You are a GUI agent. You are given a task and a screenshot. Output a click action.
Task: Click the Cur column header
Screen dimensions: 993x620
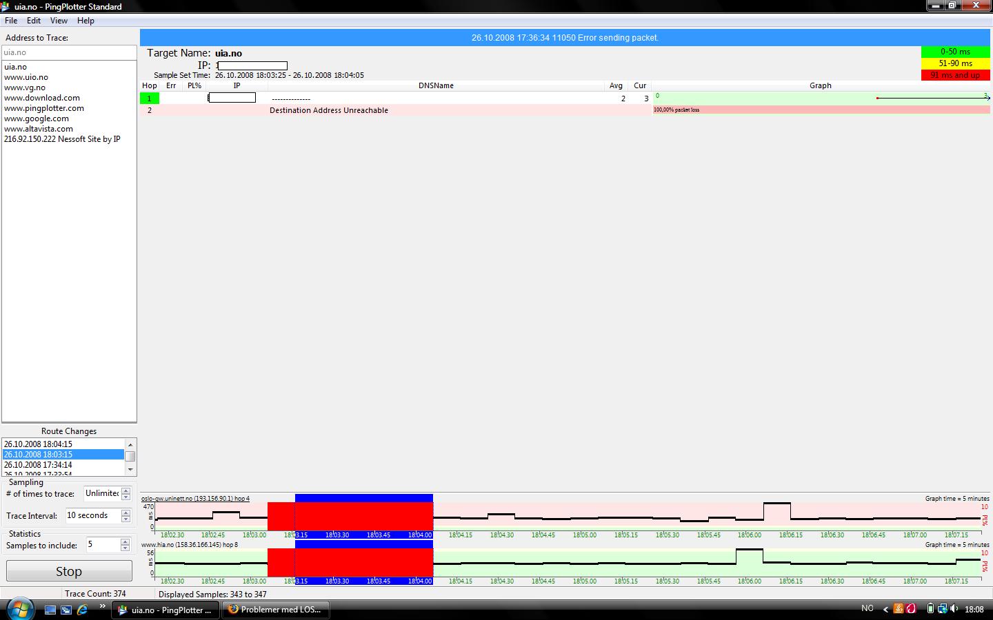[x=640, y=86]
